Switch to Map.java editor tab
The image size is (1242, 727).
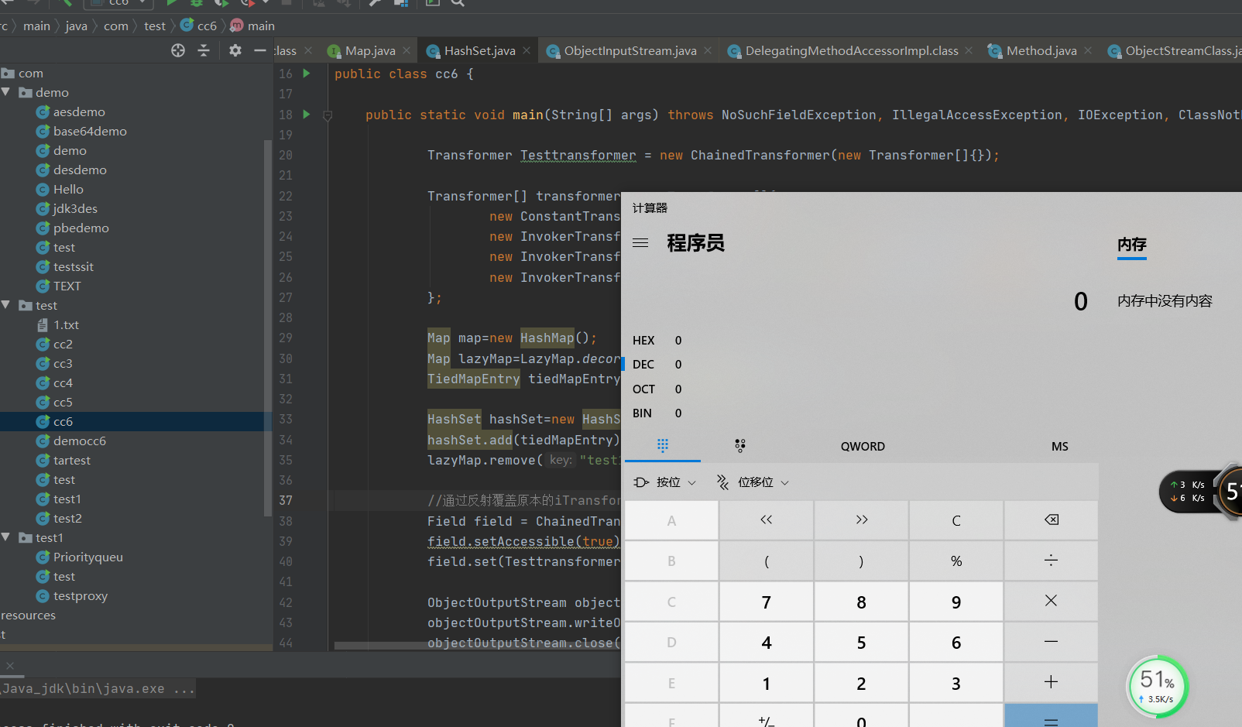pos(370,50)
